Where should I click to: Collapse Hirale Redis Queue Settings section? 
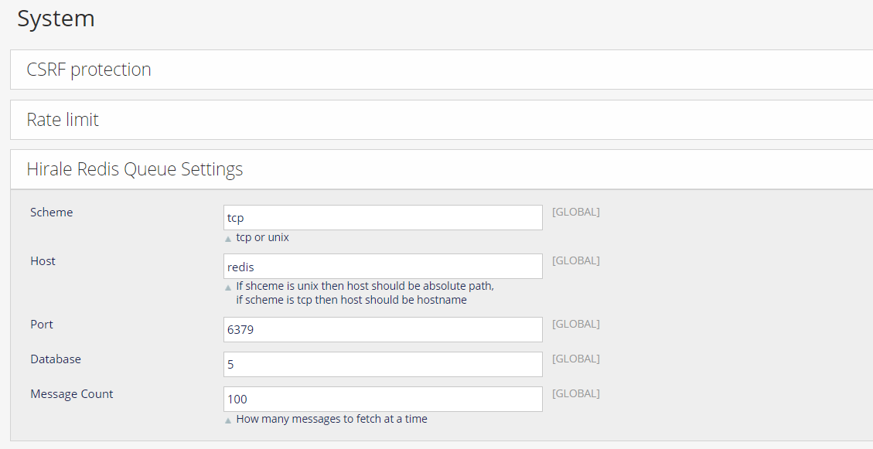[135, 169]
